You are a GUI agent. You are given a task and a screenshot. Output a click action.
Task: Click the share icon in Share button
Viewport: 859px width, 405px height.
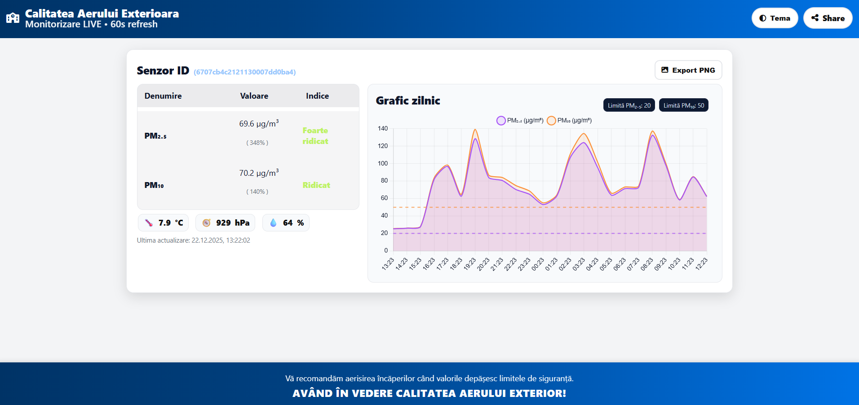click(815, 18)
